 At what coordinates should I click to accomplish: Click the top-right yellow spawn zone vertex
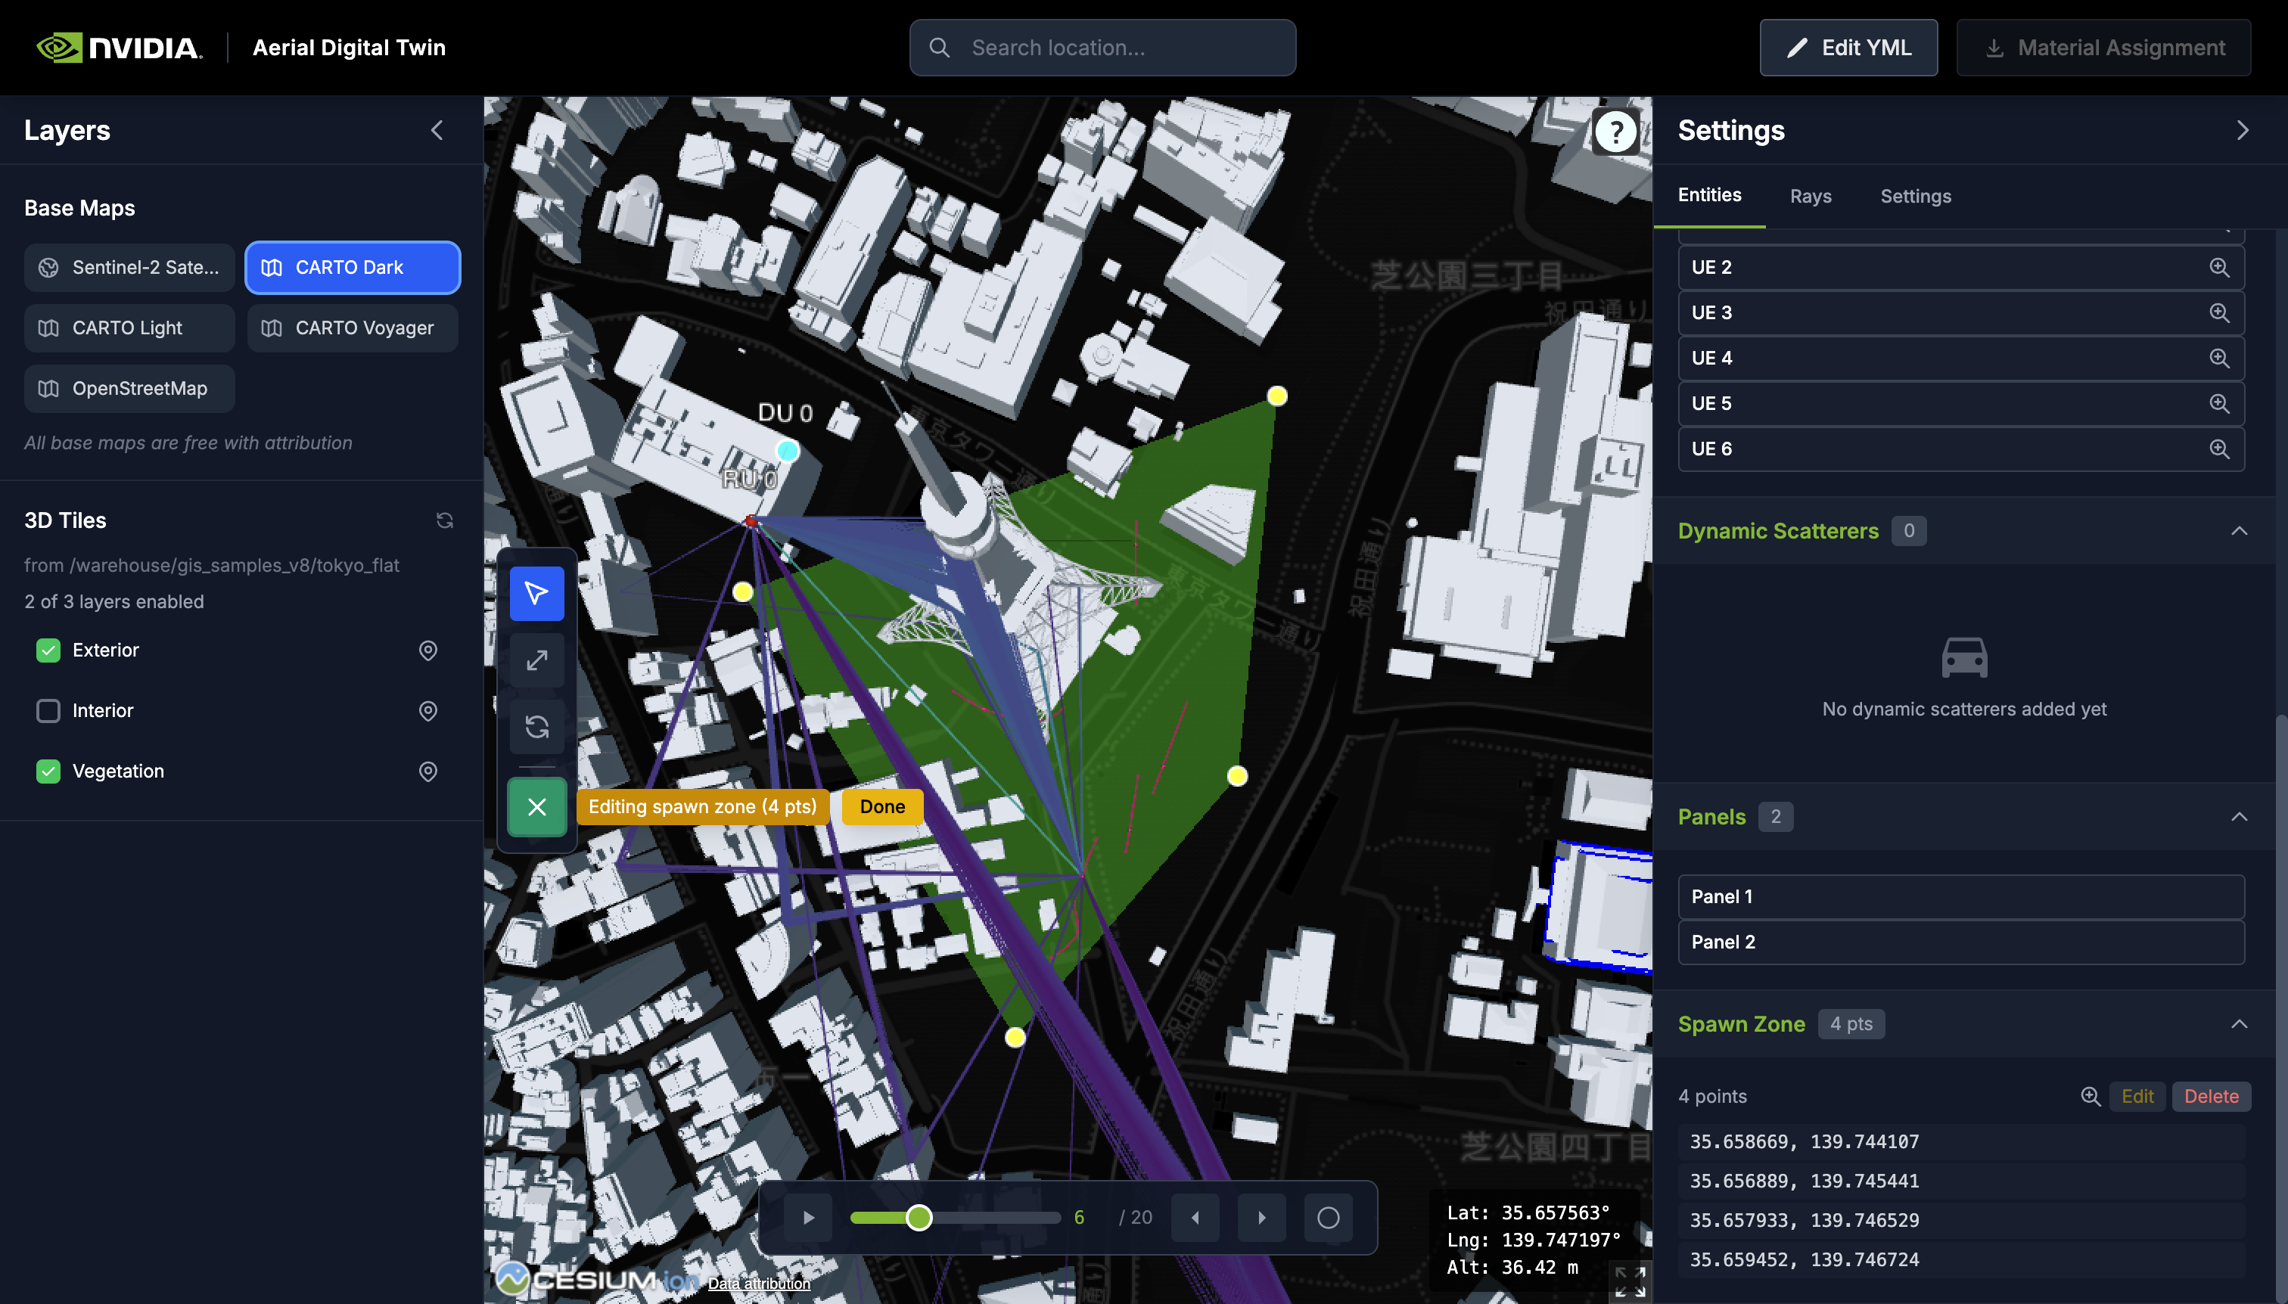1277,396
